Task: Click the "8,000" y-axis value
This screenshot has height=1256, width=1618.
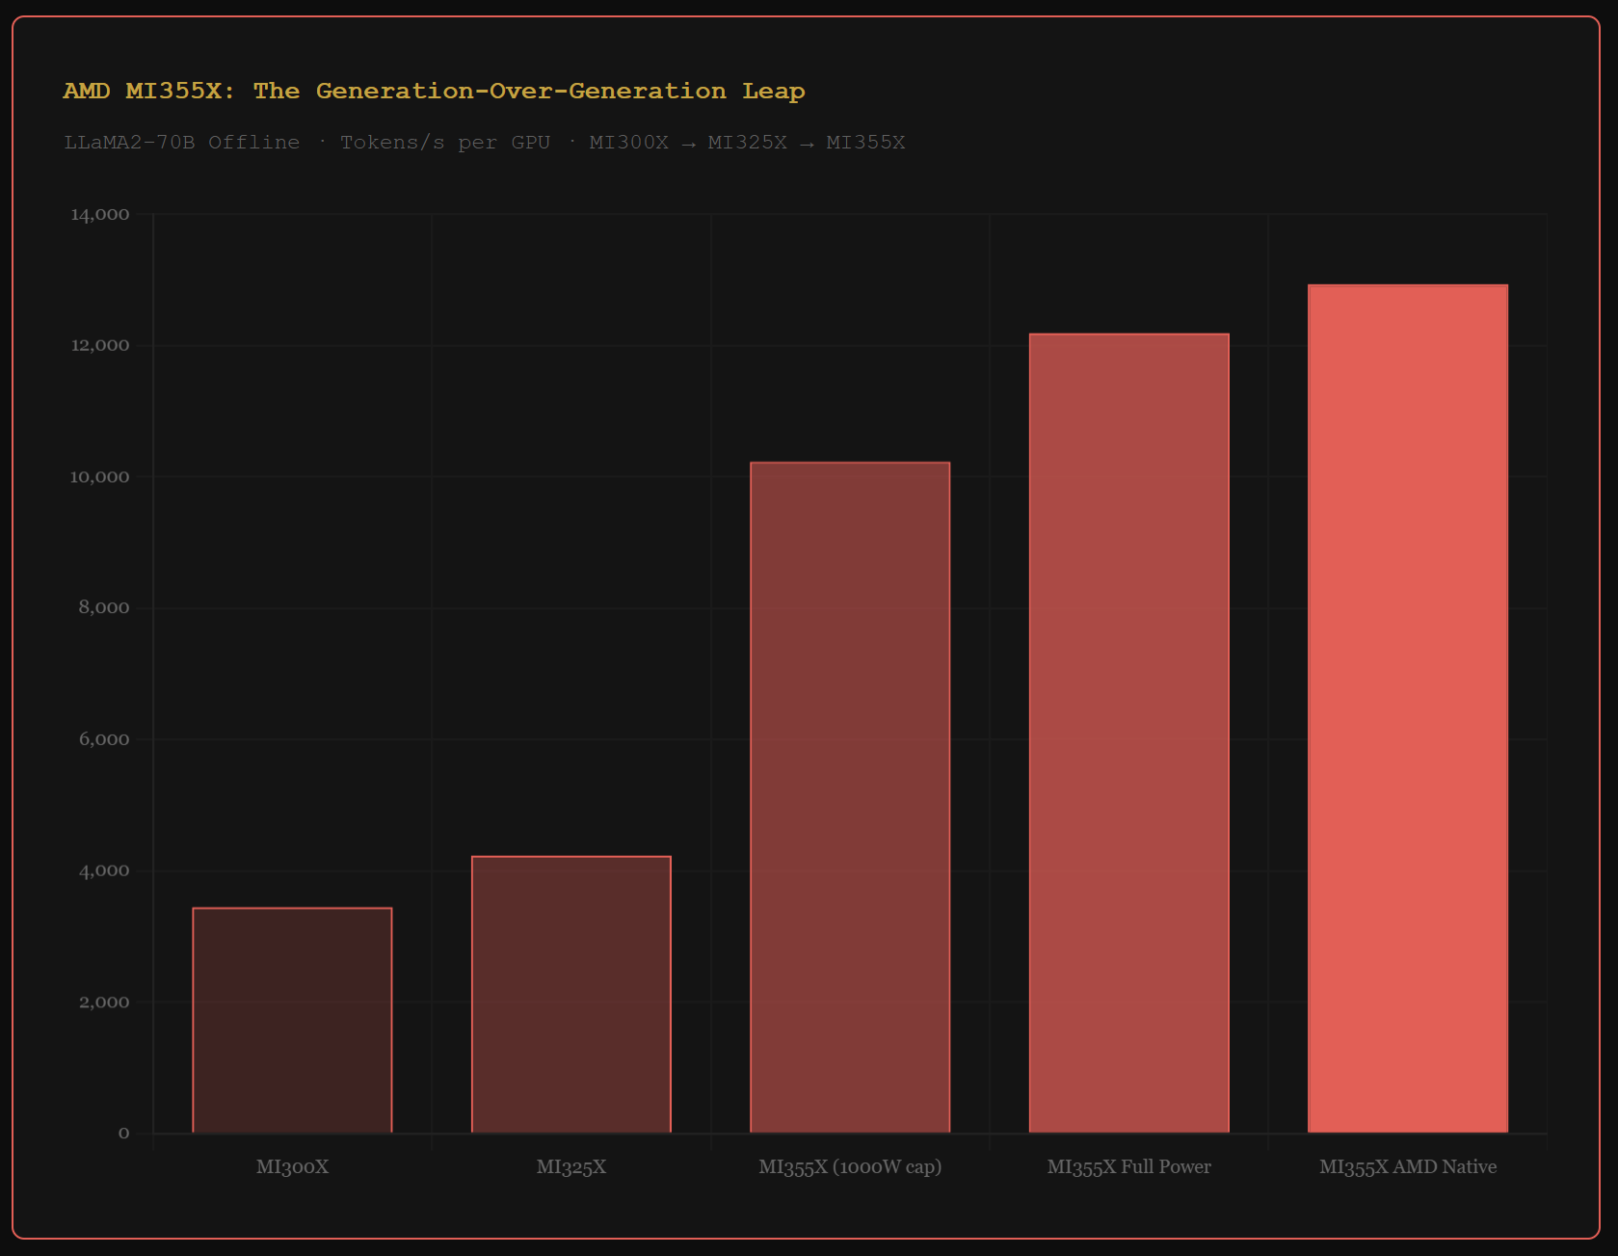Action: (x=104, y=608)
